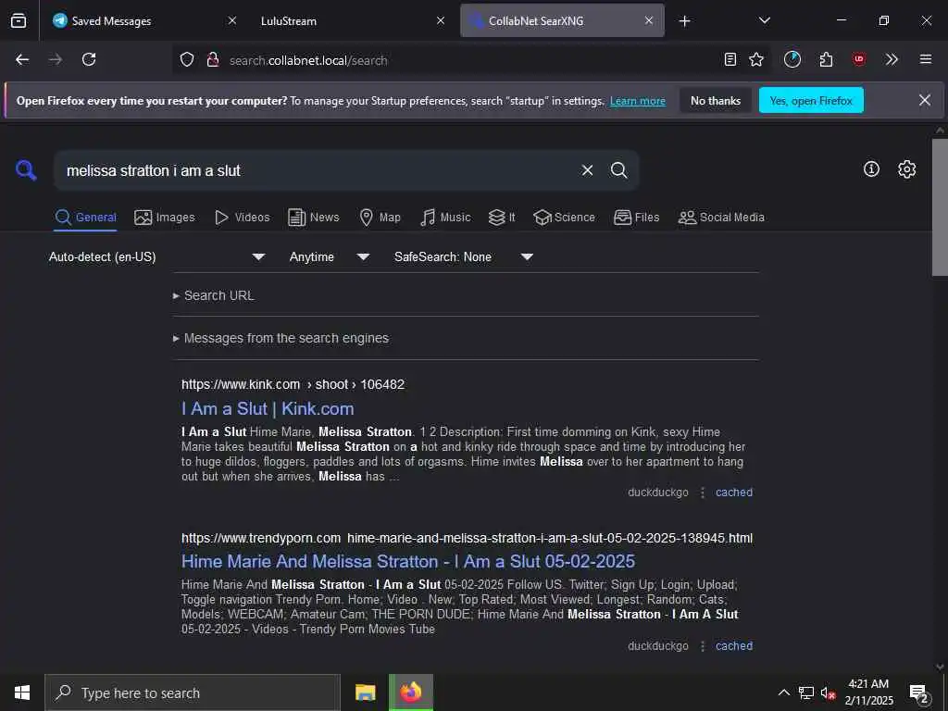List all tabs dropdown arrow

click(x=764, y=20)
